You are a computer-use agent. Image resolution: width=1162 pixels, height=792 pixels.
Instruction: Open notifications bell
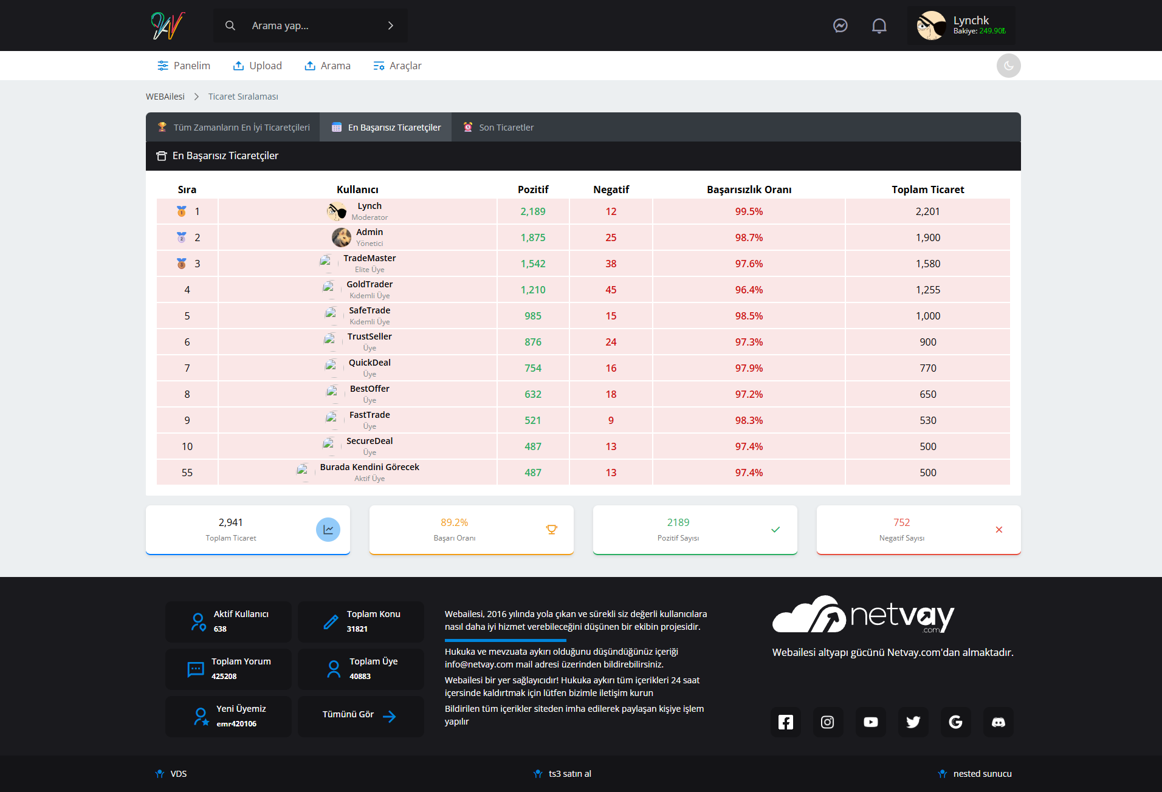tap(879, 26)
